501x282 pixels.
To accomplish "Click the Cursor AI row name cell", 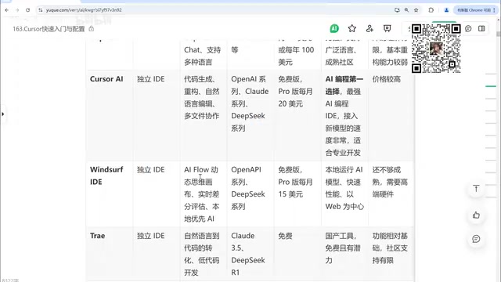I will click(x=110, y=115).
